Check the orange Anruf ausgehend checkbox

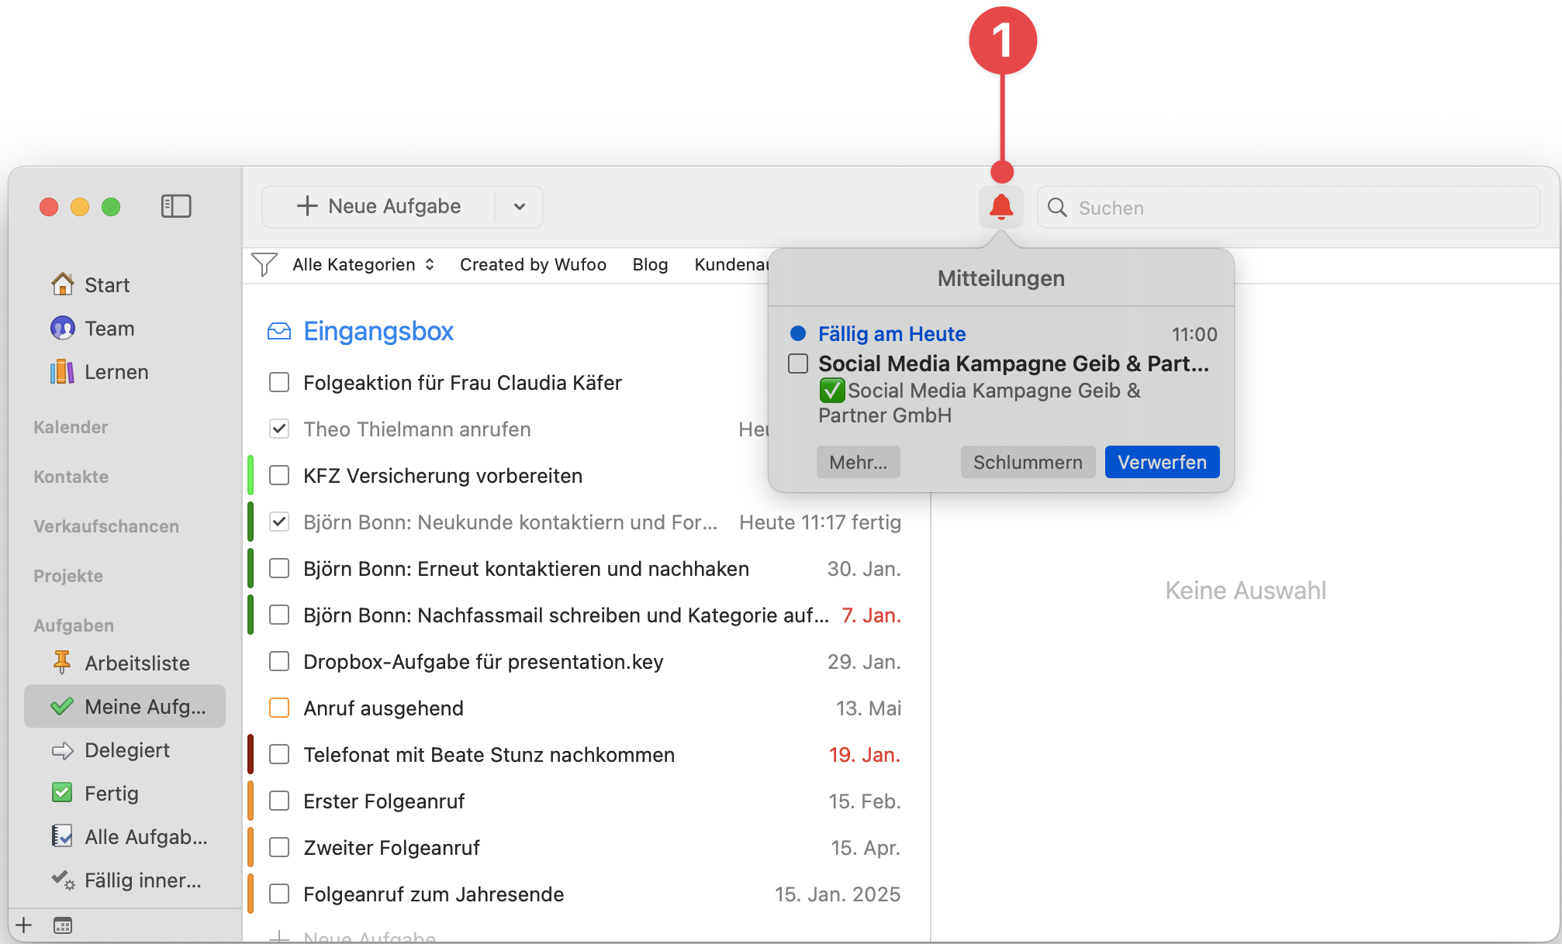279,708
